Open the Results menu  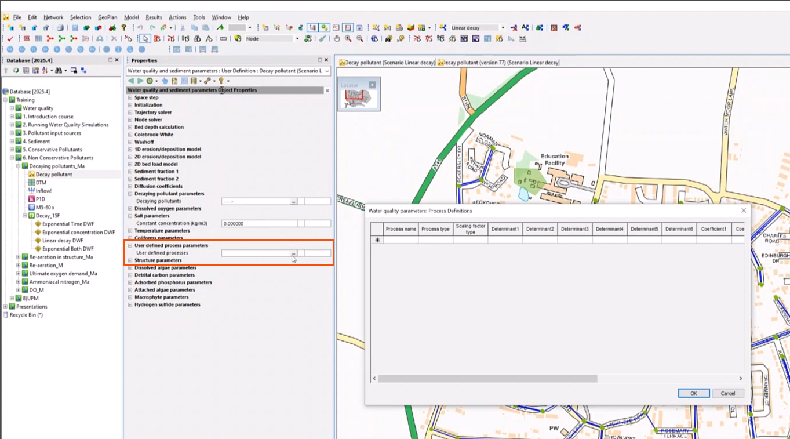(154, 17)
